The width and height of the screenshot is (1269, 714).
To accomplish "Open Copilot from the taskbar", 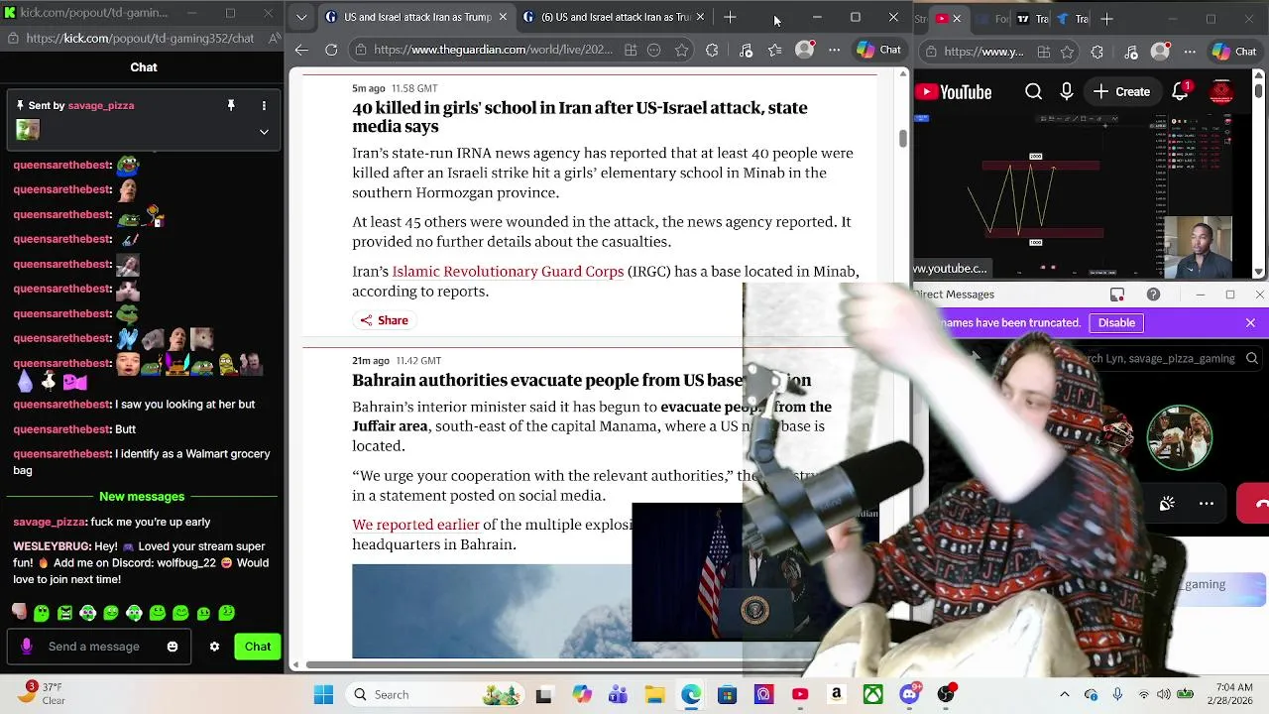I will pos(581,694).
